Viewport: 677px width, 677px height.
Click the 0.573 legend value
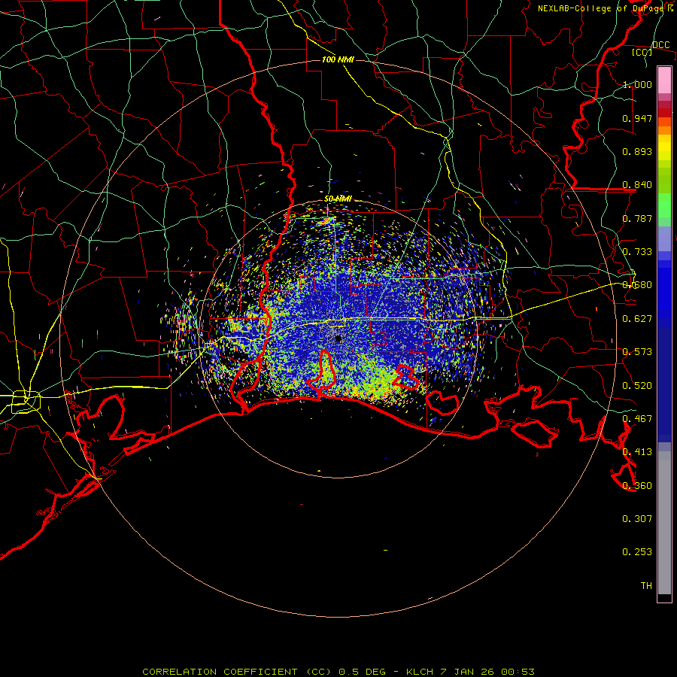pos(637,352)
